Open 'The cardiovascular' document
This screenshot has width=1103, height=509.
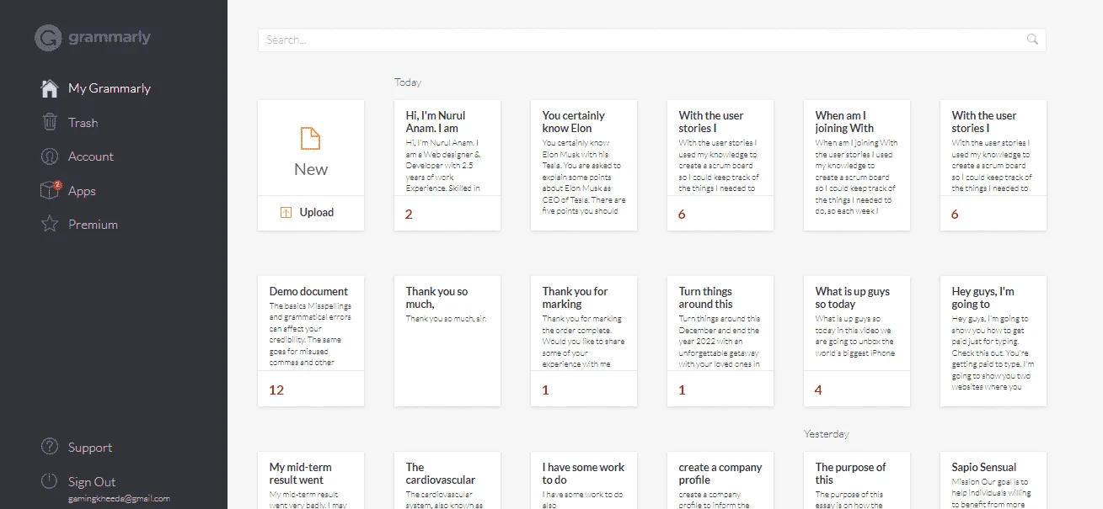[x=447, y=480]
